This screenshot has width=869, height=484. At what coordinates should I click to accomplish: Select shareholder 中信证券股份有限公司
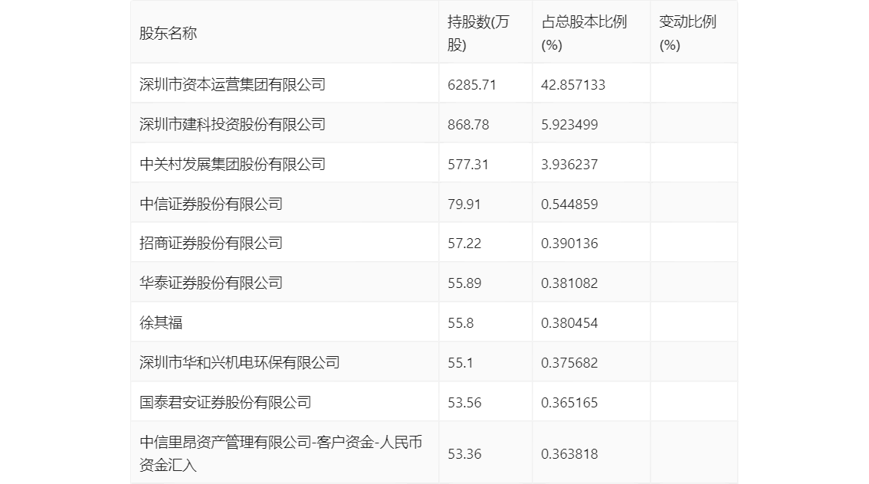212,204
